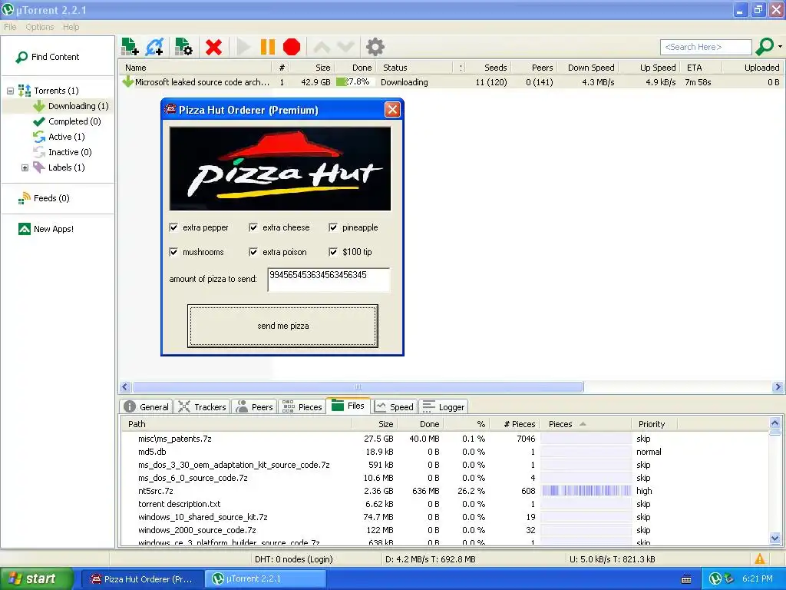786x590 pixels.
Task: Sort torrent list by Name column
Action: click(x=196, y=68)
